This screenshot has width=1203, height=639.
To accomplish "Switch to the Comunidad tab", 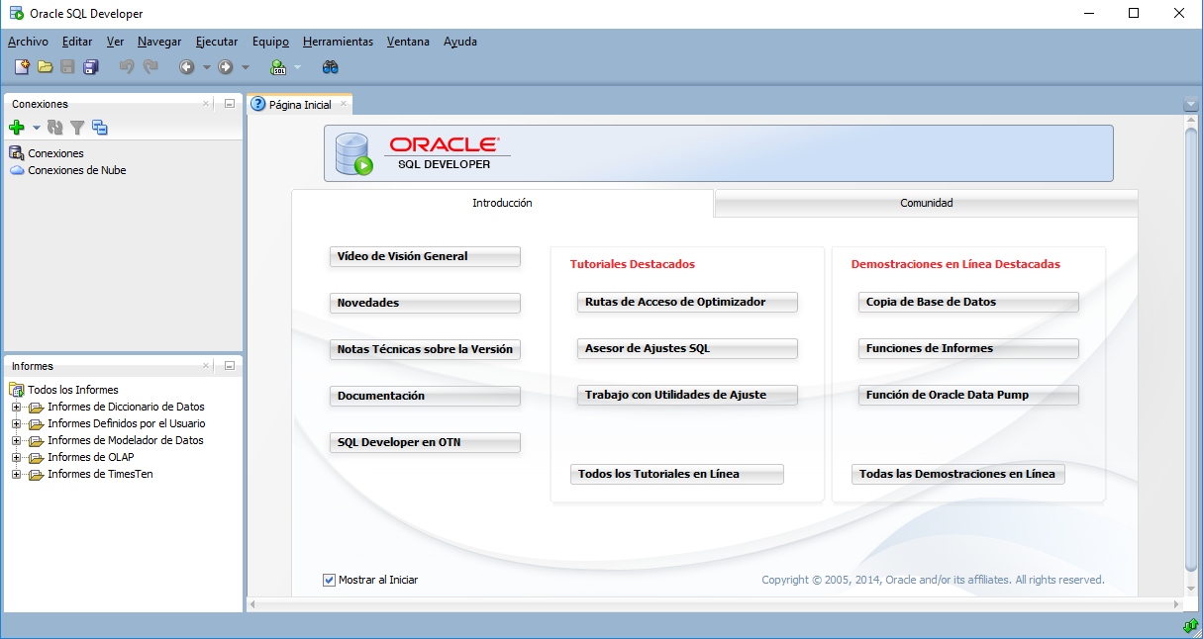I will 925,203.
